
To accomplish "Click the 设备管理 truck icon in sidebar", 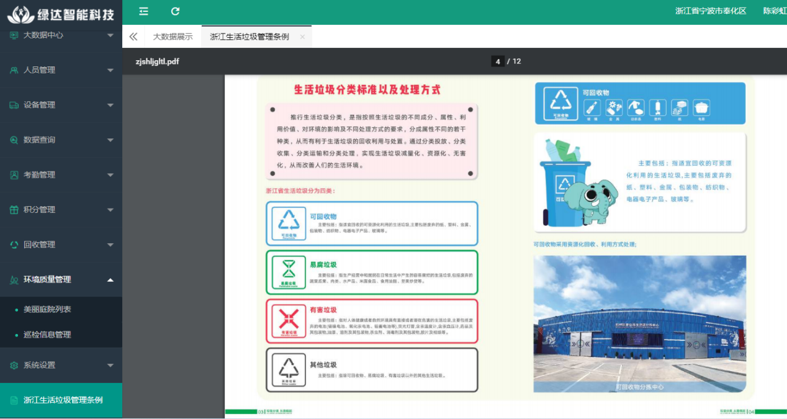I will (14, 105).
